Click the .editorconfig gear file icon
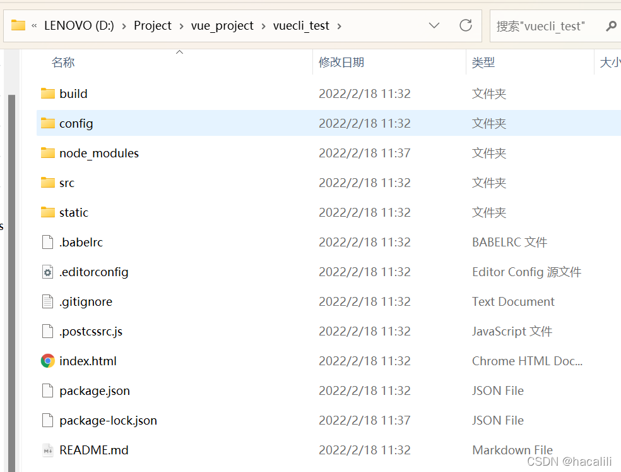 point(47,272)
